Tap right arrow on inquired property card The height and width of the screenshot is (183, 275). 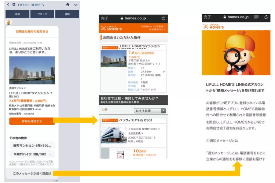coord(164,72)
